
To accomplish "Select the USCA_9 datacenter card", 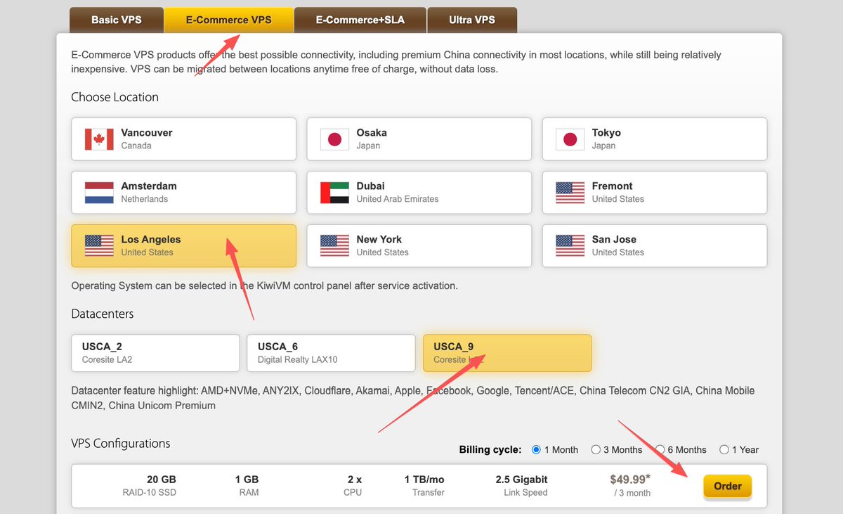I will pyautogui.click(x=507, y=353).
